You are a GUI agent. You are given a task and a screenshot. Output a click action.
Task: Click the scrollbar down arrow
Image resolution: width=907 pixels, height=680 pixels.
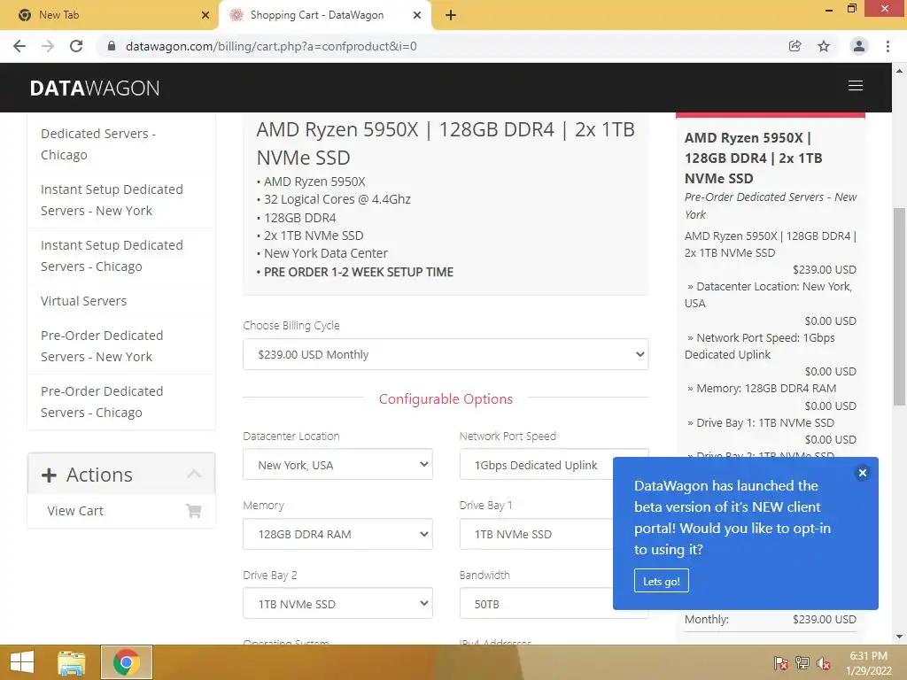click(899, 637)
